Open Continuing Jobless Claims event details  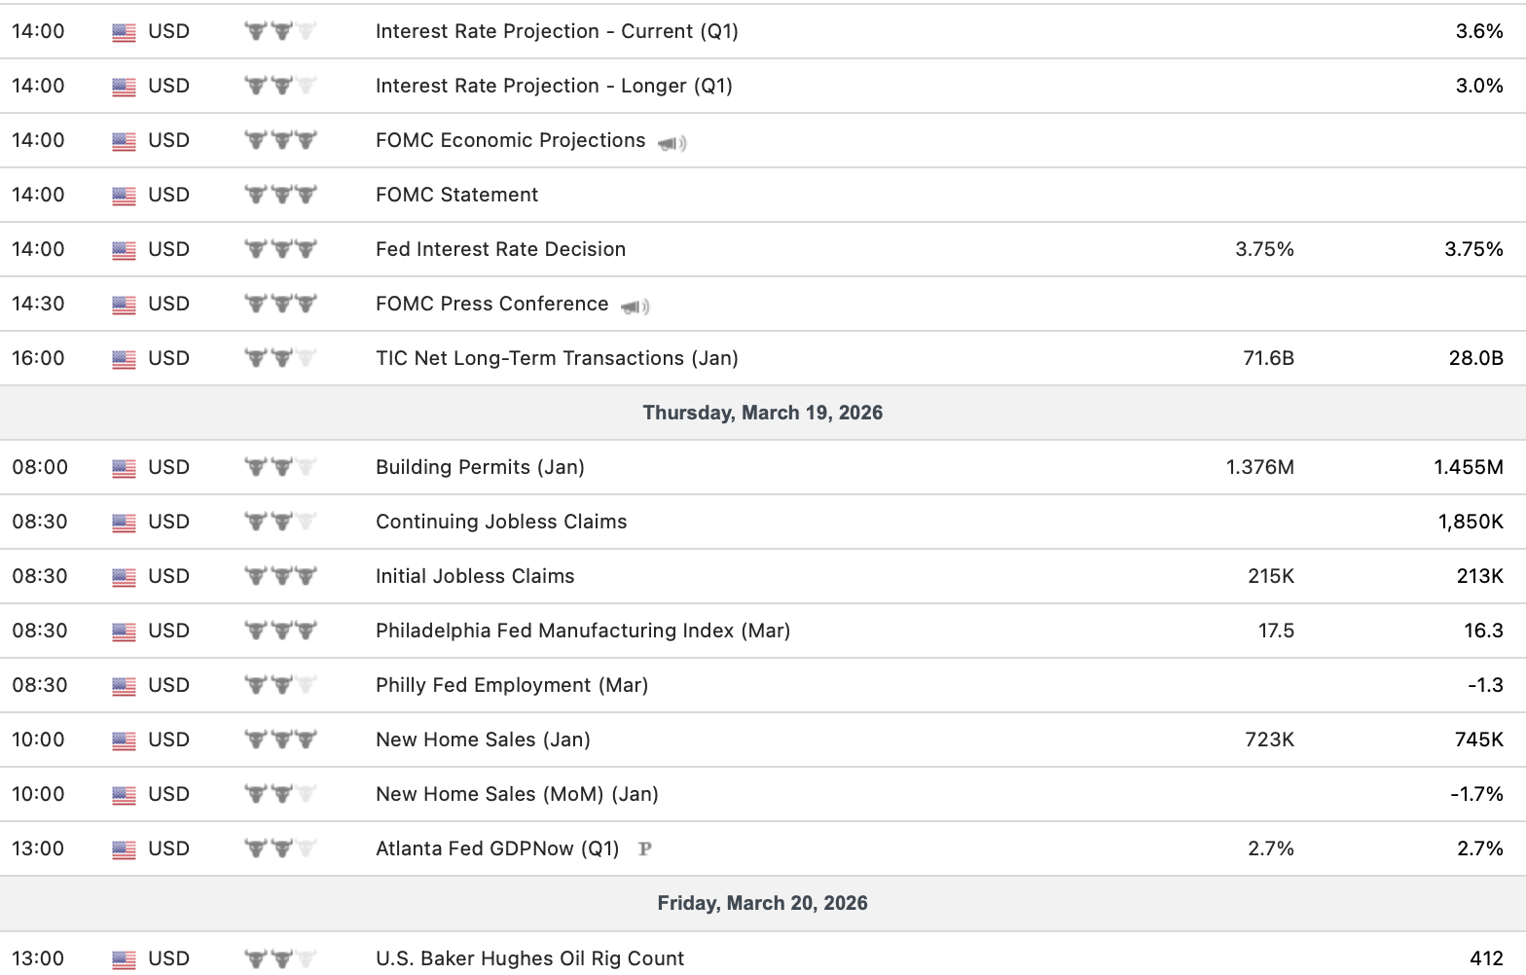tap(501, 522)
